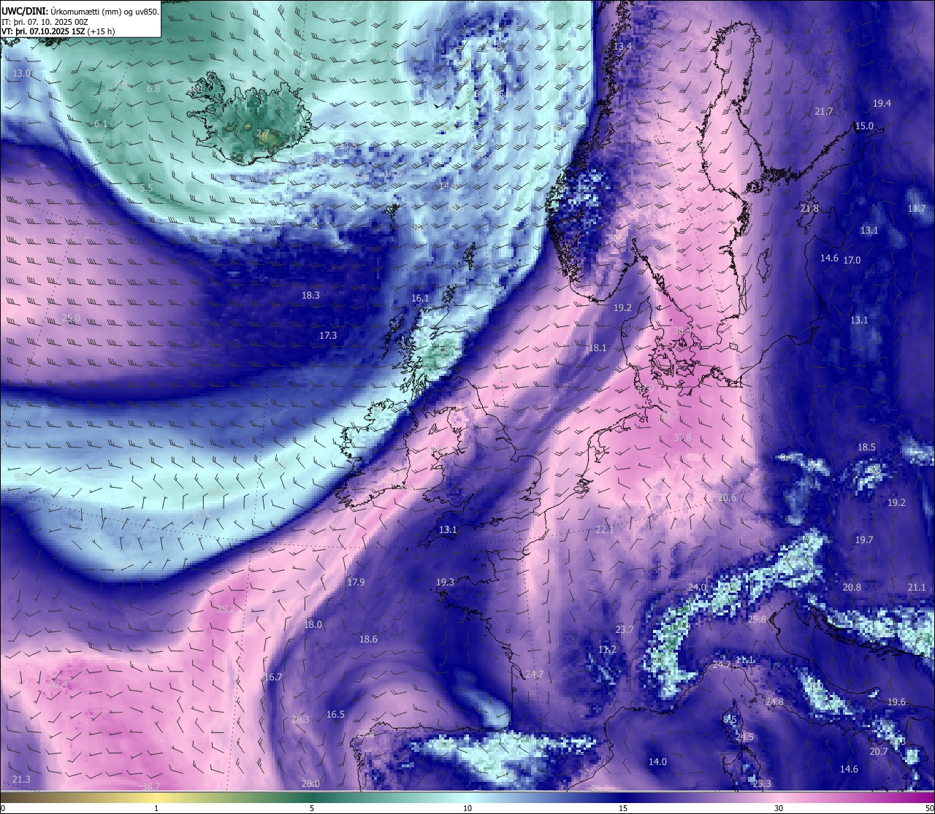Image resolution: width=935 pixels, height=814 pixels.
Task: Click the 13.4 value off northern Norway
Action: coord(622,47)
